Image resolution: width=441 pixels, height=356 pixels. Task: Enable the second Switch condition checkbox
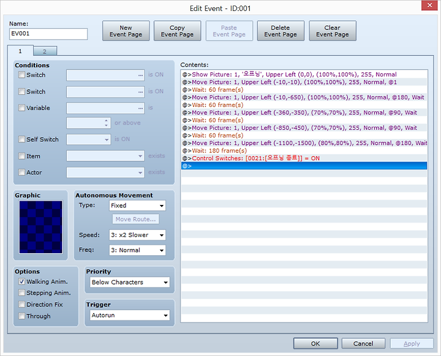pyautogui.click(x=21, y=91)
